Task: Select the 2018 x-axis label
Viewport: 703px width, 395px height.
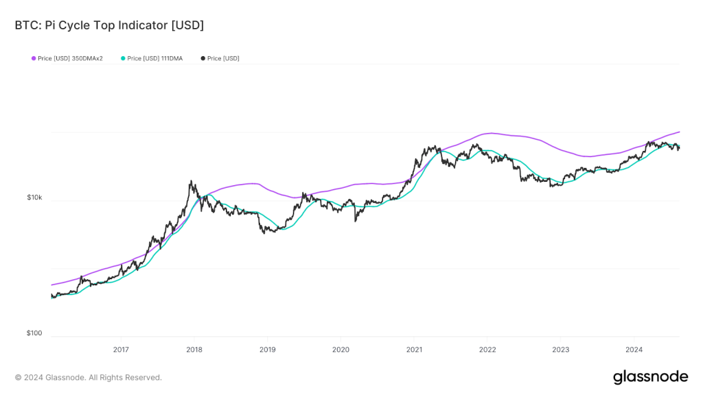Action: [x=194, y=348]
